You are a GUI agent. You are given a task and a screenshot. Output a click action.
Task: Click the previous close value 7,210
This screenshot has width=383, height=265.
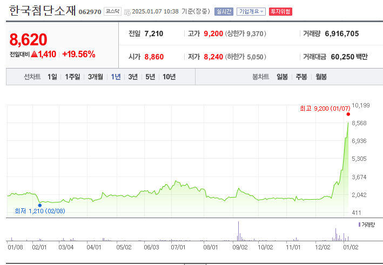153,33
